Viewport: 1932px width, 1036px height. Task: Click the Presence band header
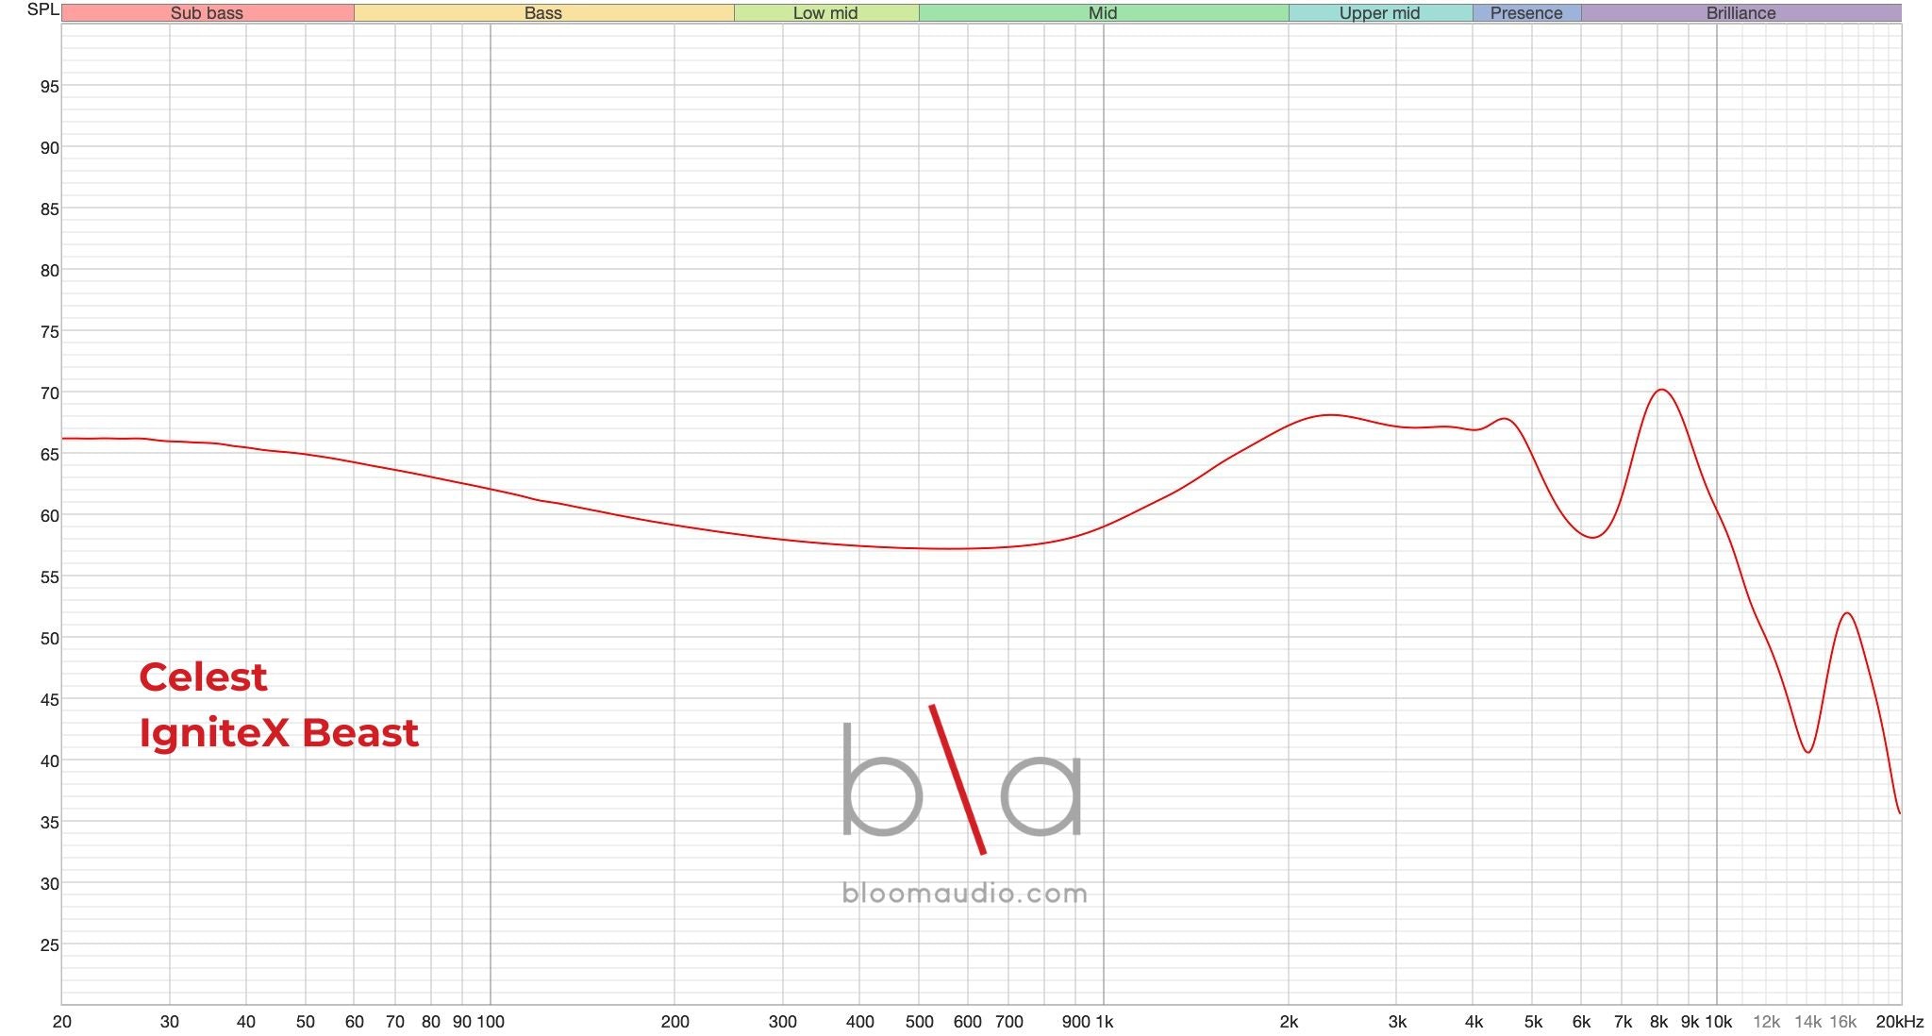tap(1525, 13)
